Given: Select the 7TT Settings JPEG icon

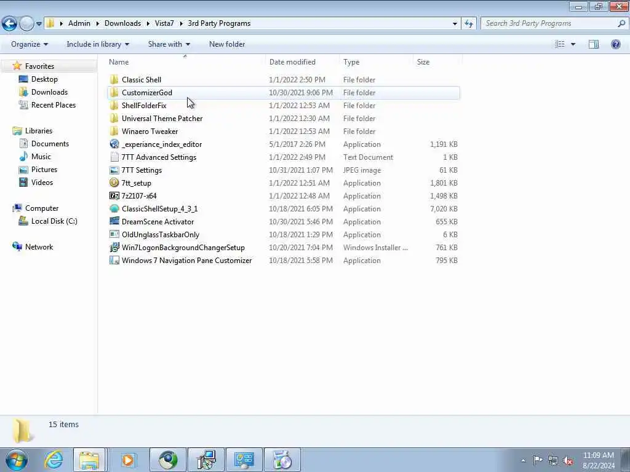Looking at the screenshot, I should click(114, 170).
